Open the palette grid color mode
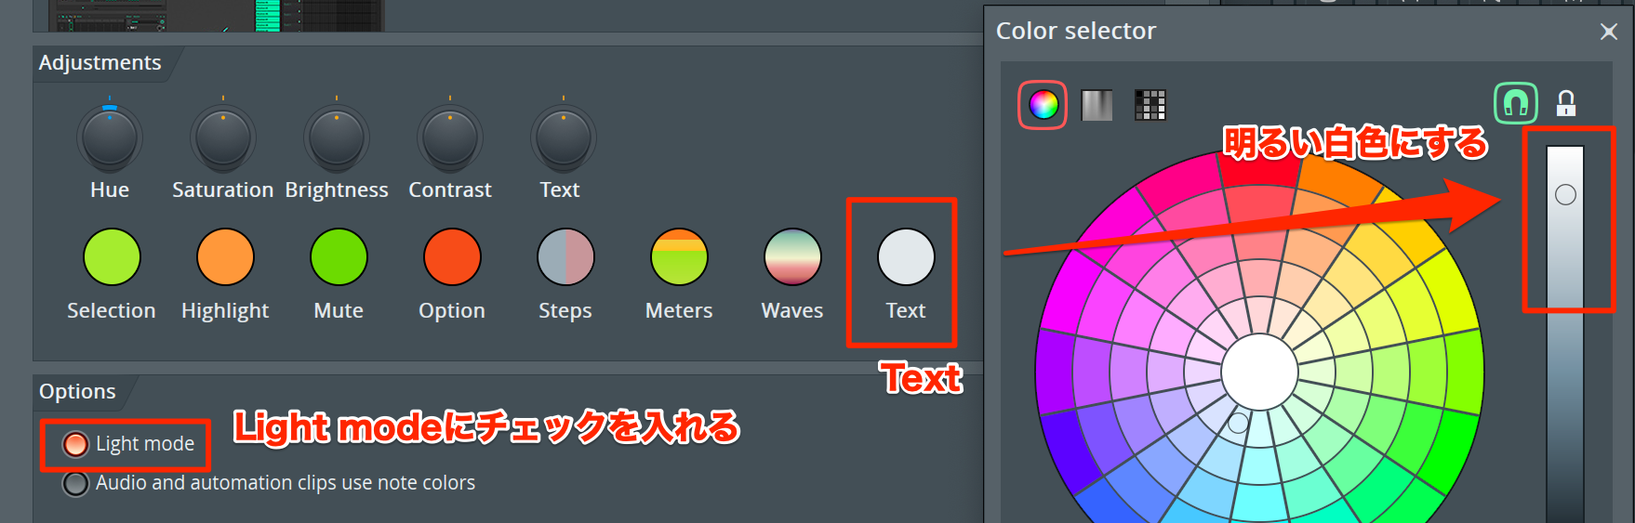Image resolution: width=1635 pixels, height=523 pixels. pos(1150,105)
